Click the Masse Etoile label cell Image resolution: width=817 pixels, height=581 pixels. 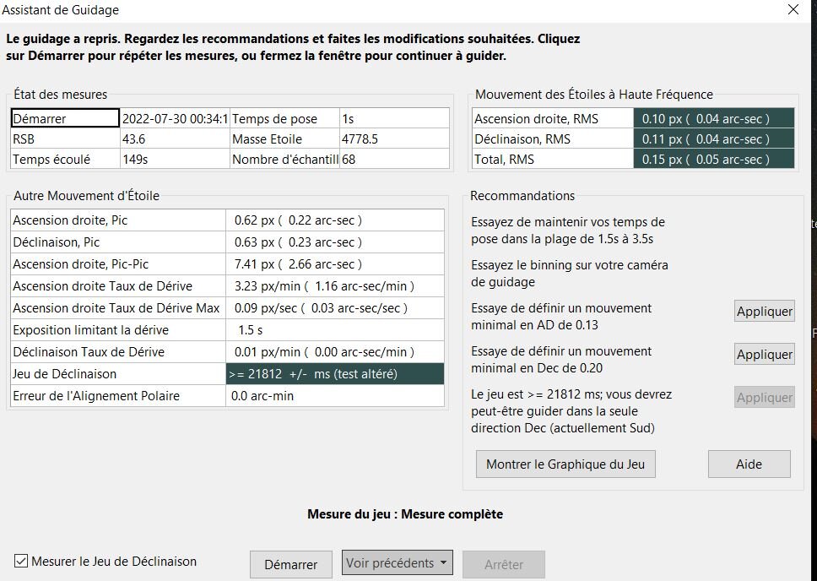284,138
